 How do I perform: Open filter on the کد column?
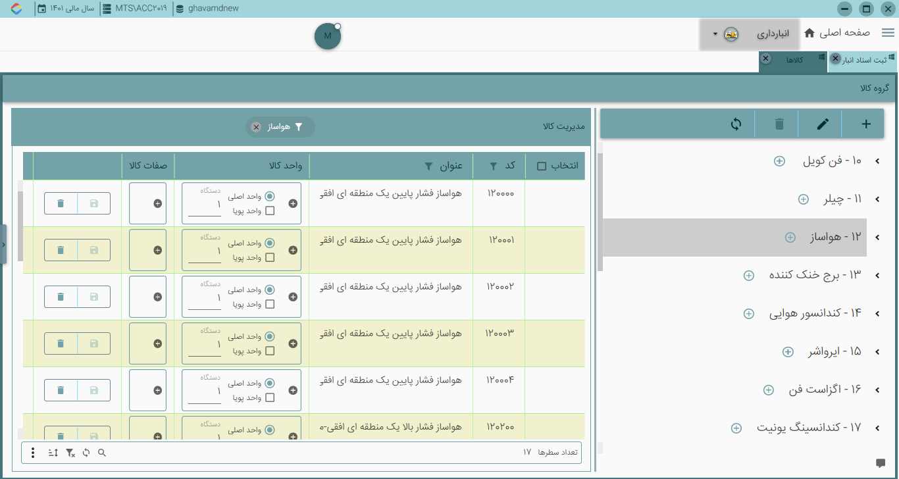494,166
